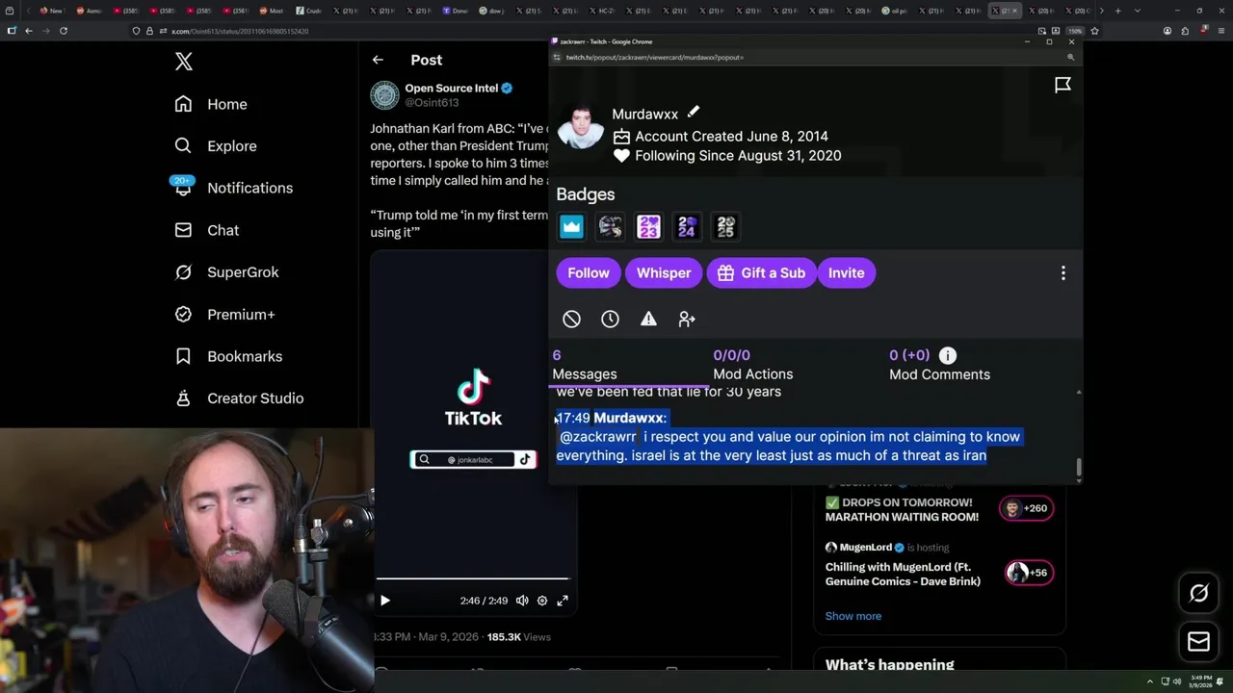Click the Whisper button
The width and height of the screenshot is (1233, 693).
point(664,272)
